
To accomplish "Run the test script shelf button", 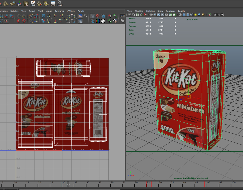I will pyautogui.click(x=60, y=3).
